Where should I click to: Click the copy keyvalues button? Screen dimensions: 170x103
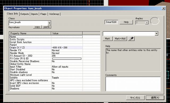pyautogui.click(x=37, y=27)
